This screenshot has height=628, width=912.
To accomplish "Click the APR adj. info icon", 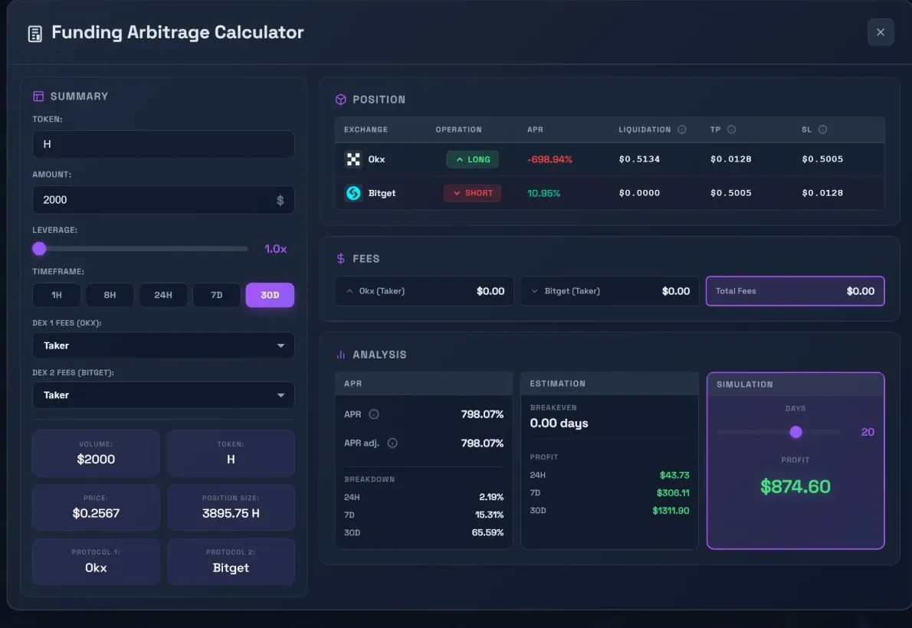I will click(x=392, y=443).
